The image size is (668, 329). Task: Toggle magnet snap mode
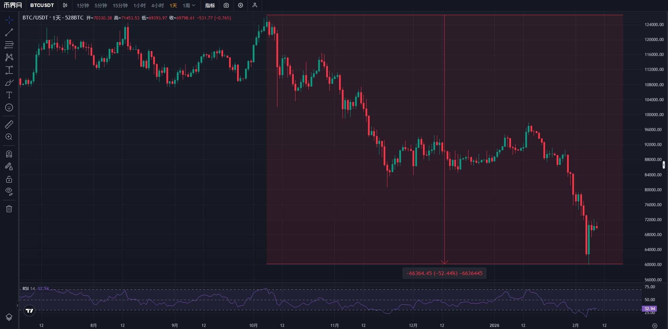pos(9,154)
